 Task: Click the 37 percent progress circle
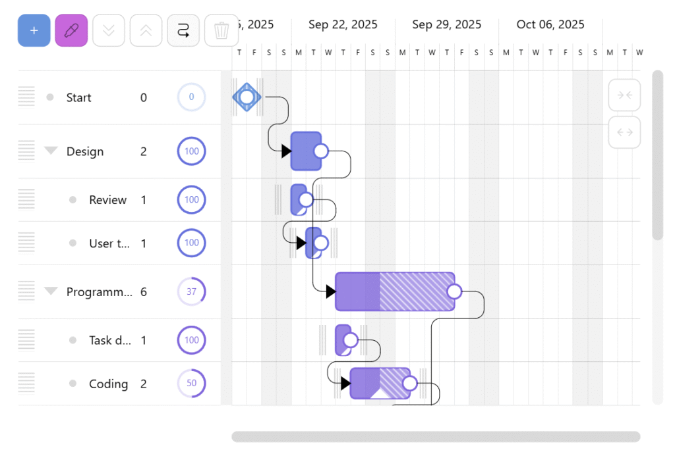click(191, 291)
